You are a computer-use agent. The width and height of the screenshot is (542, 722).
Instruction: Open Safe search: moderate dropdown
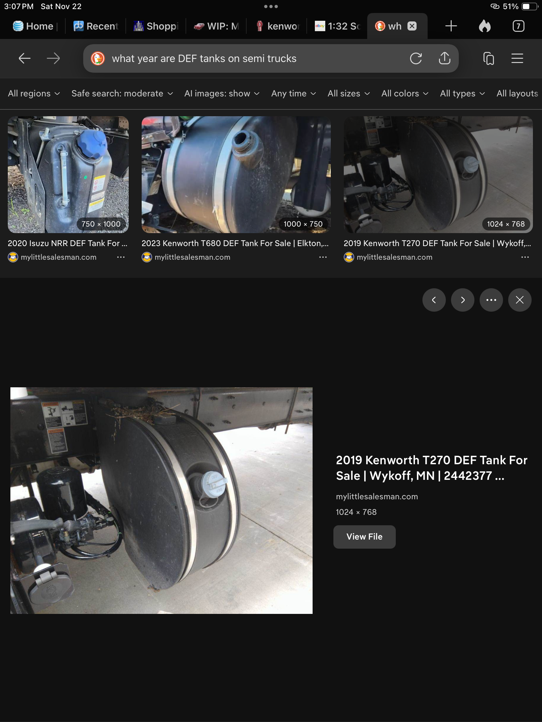pos(122,94)
